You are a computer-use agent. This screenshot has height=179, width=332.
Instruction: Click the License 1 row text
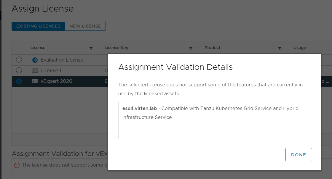[x=51, y=71]
